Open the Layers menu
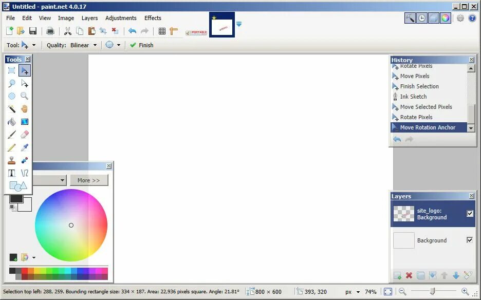This screenshot has width=481, height=300. (x=89, y=18)
